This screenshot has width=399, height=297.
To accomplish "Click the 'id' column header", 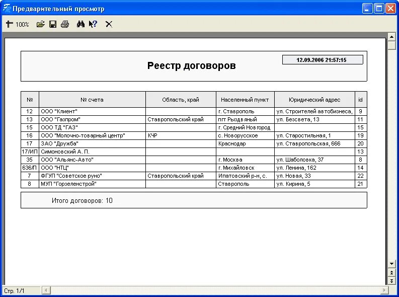I will coord(361,100).
